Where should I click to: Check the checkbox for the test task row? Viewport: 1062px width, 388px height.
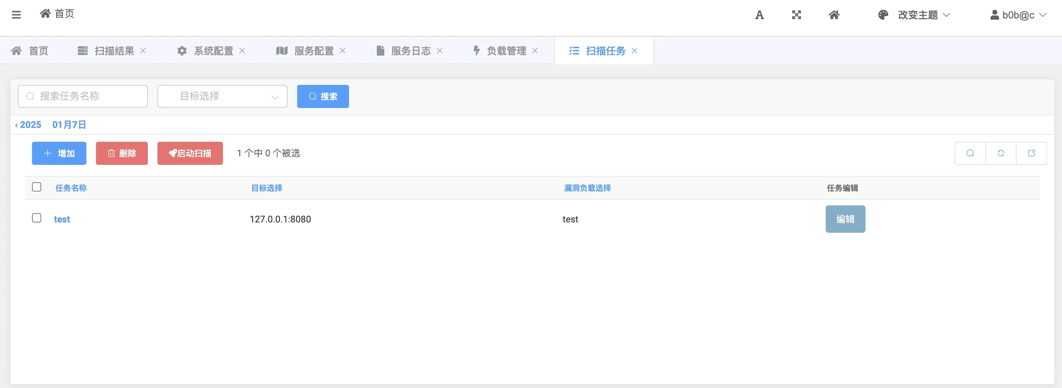(36, 218)
